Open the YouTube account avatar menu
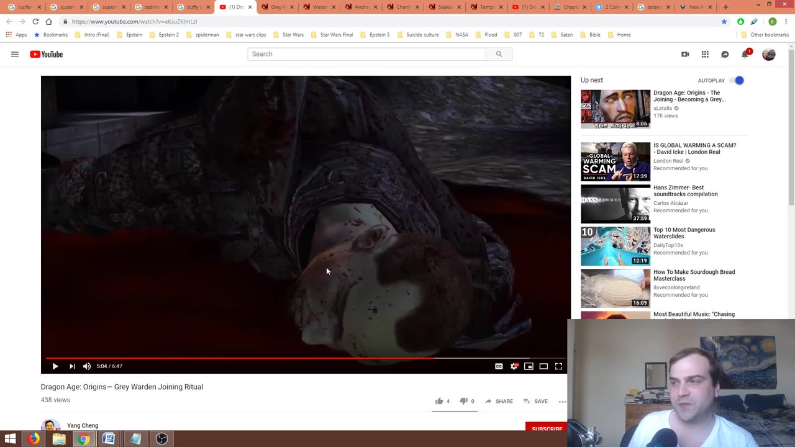 [769, 54]
